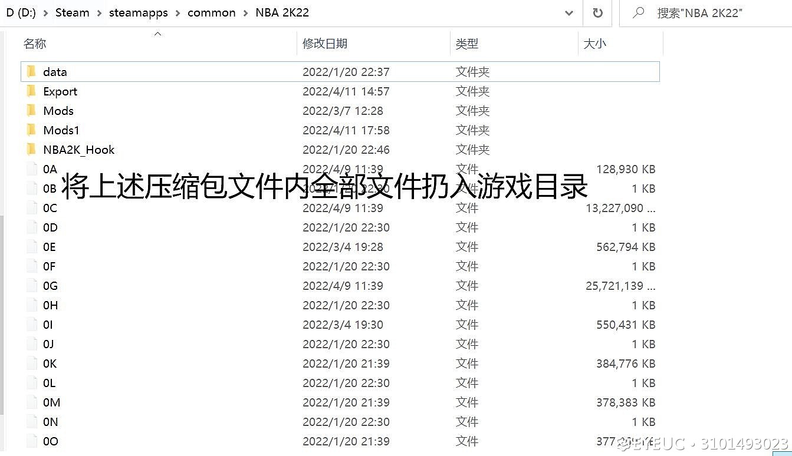Select the data folder name
The image size is (792, 456).
click(x=55, y=72)
